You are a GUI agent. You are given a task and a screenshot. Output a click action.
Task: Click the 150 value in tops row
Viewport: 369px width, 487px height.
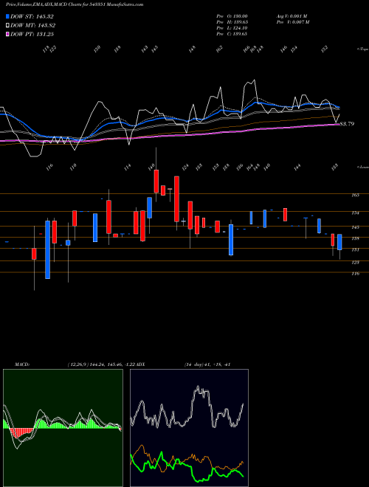97,49
